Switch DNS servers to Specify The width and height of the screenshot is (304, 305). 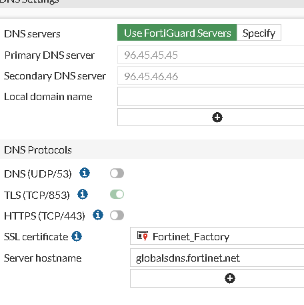coord(259,33)
